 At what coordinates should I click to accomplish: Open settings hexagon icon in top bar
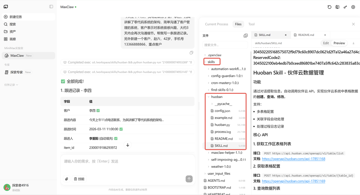click(353, 7)
